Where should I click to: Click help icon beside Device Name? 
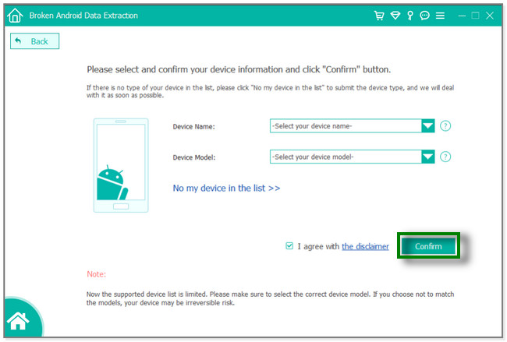tap(445, 126)
